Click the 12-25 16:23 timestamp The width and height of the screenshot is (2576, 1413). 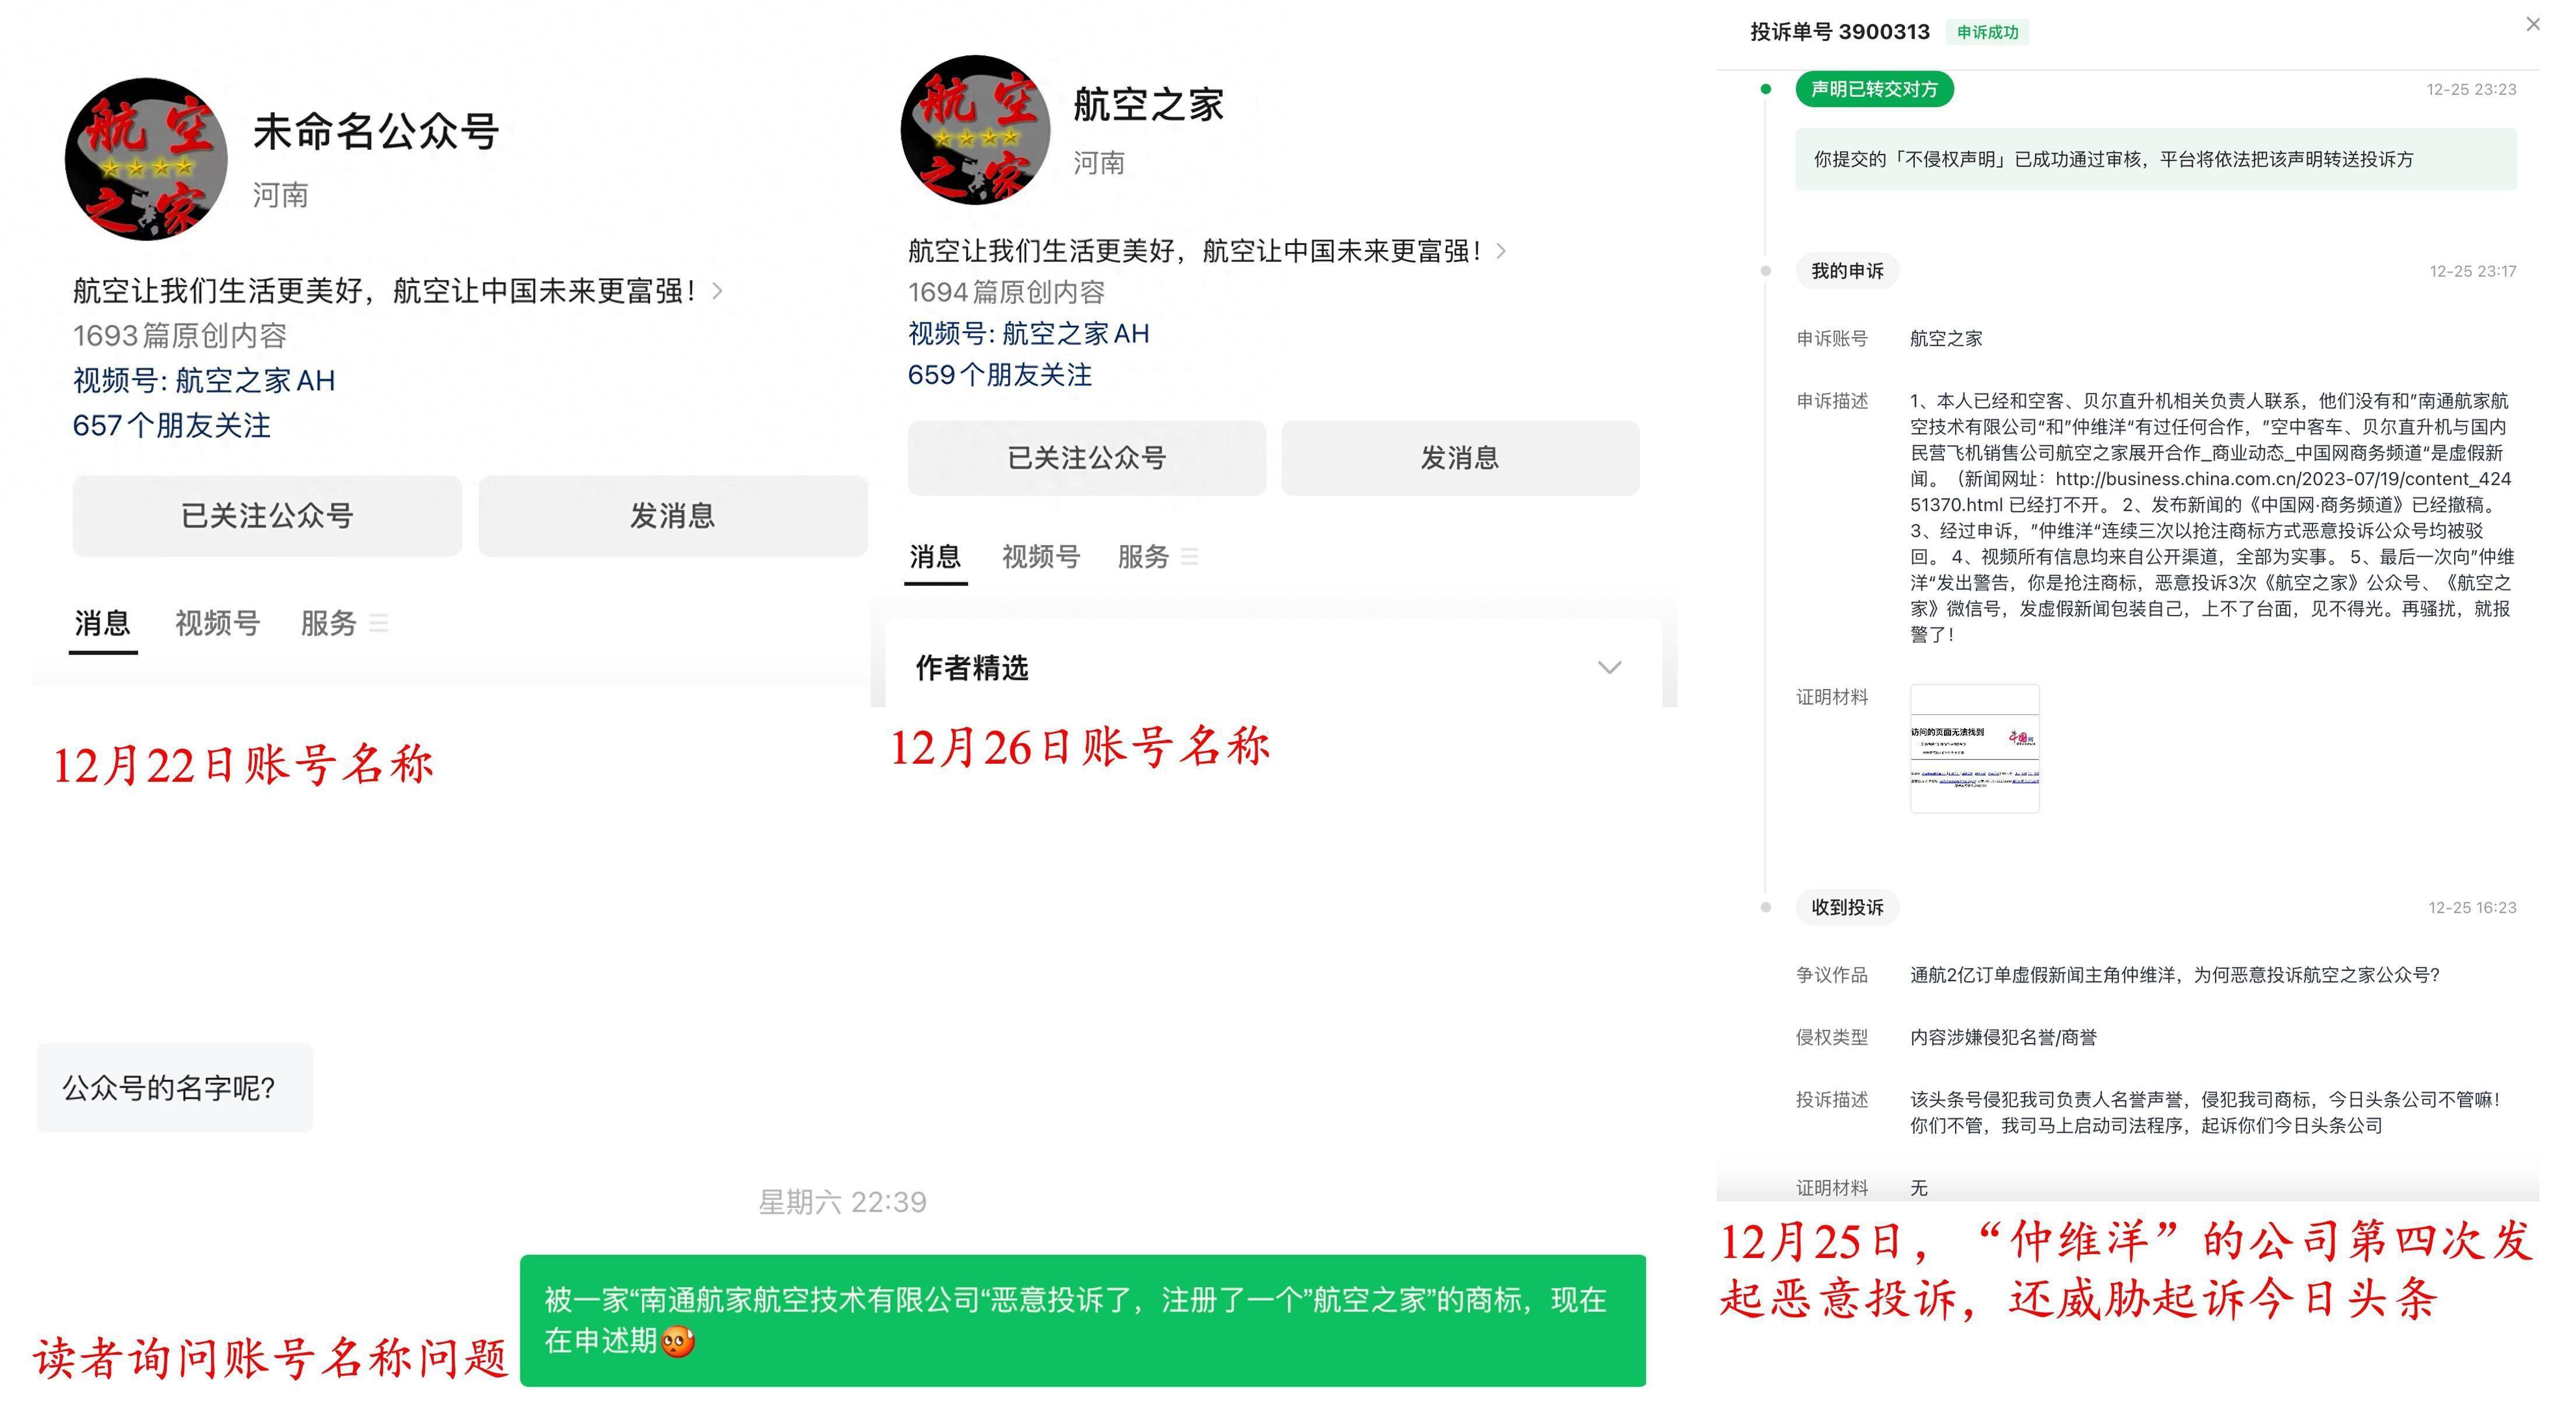point(2472,907)
